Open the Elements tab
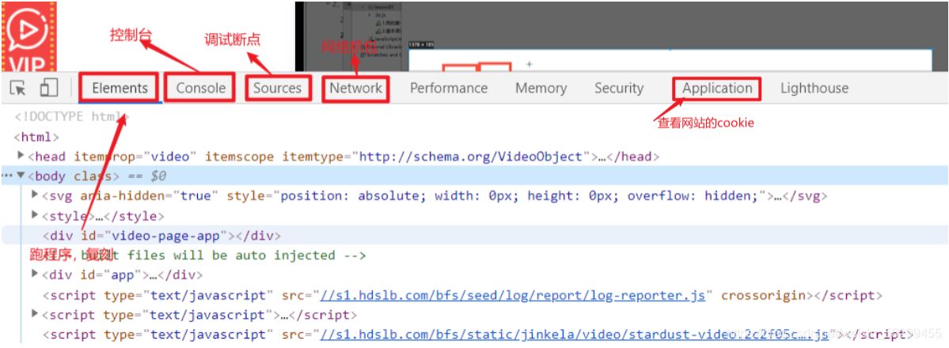 [120, 88]
